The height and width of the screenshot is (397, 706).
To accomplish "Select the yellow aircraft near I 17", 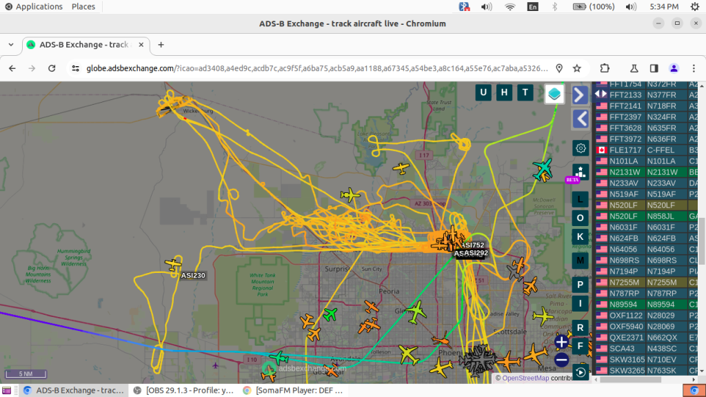I will 401,169.
